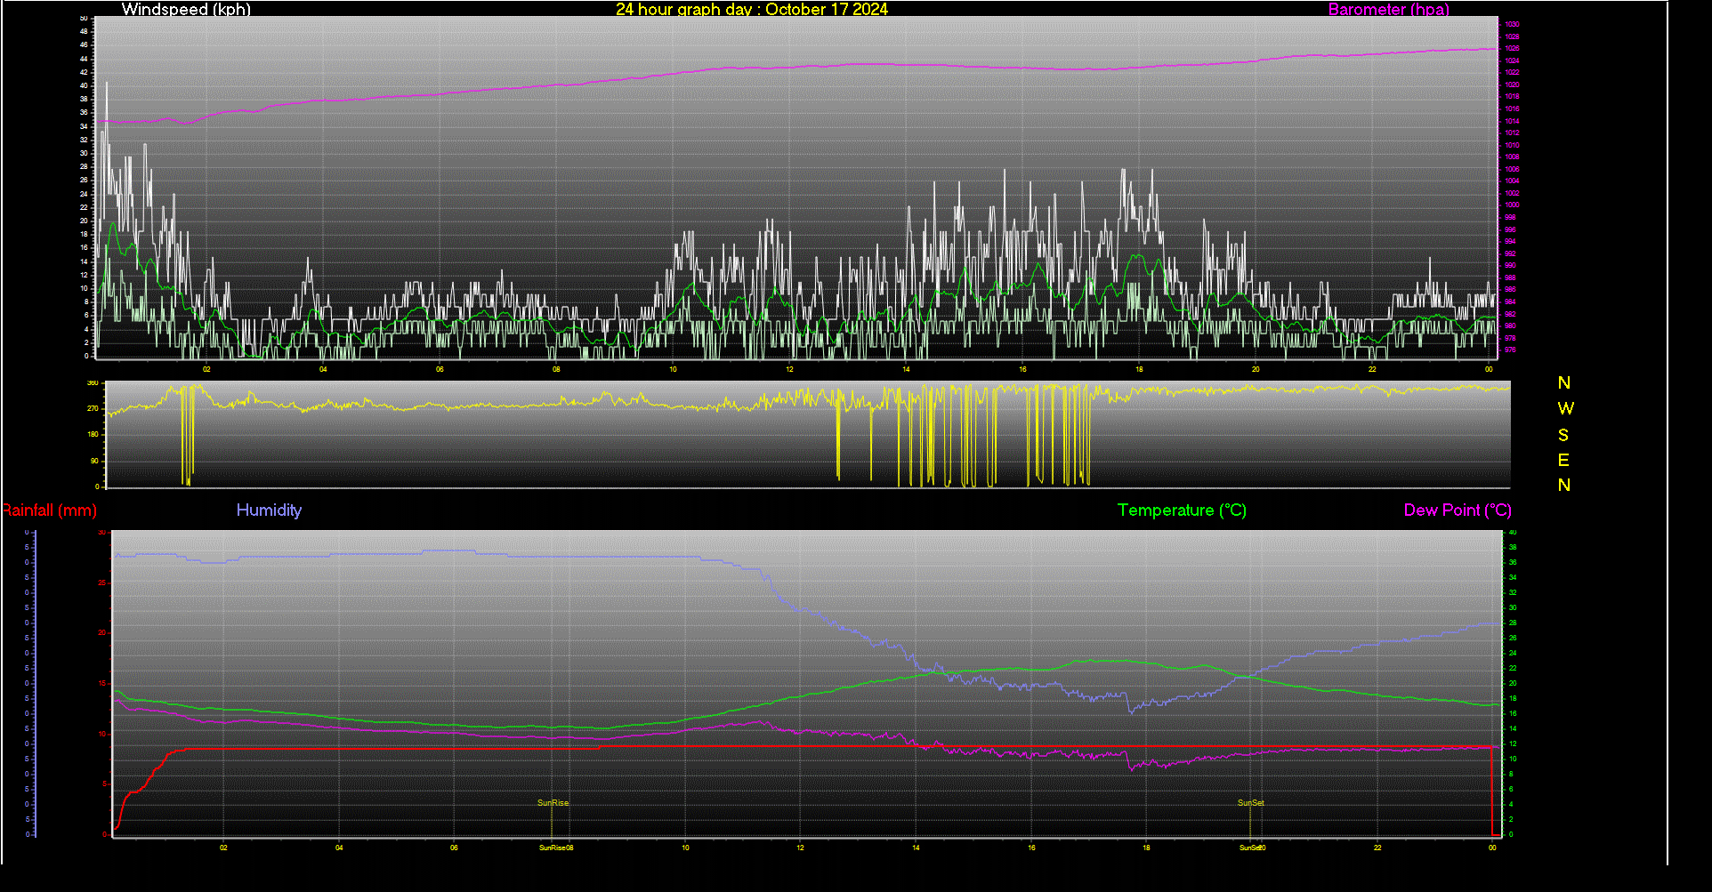The height and width of the screenshot is (892, 1712).
Task: Click the "SunRise" marker label inside lower chart
Action: 553,803
